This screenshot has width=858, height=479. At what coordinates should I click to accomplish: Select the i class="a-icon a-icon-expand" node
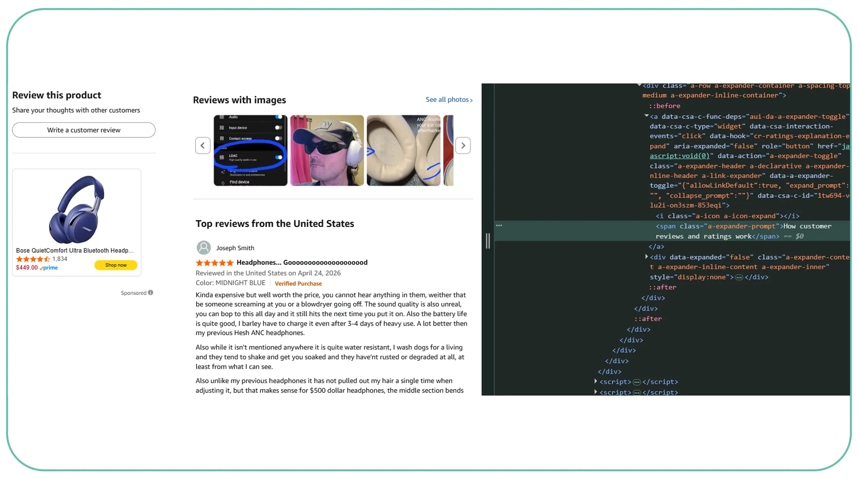(728, 216)
